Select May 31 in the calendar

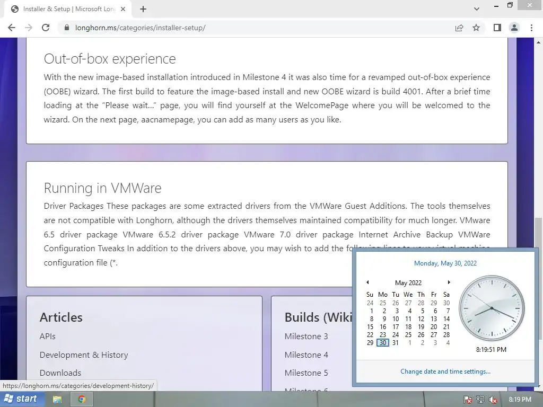[x=396, y=343]
